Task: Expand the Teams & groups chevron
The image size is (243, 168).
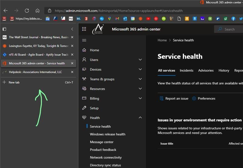Action: (140, 79)
